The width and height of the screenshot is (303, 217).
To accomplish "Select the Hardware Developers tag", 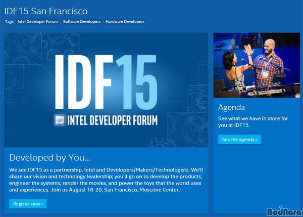I will pos(125,21).
